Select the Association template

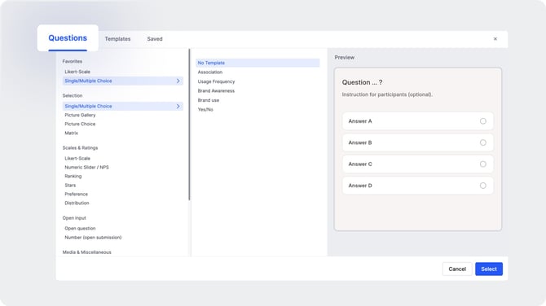pyautogui.click(x=210, y=72)
